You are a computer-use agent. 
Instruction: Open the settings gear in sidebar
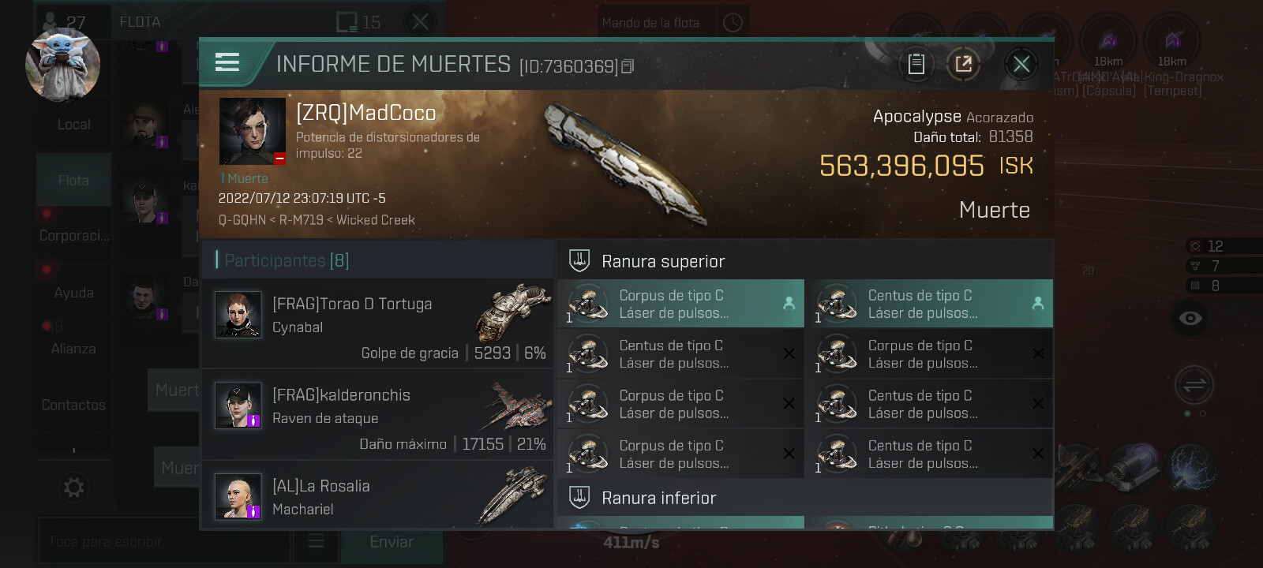tap(73, 488)
